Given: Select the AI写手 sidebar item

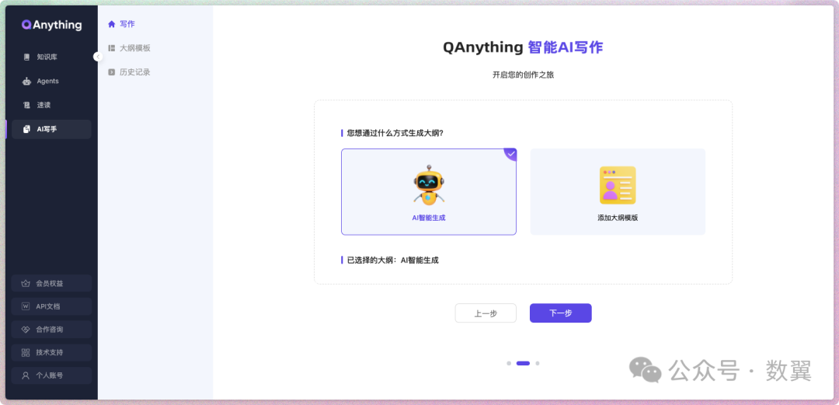Looking at the screenshot, I should click(51, 129).
